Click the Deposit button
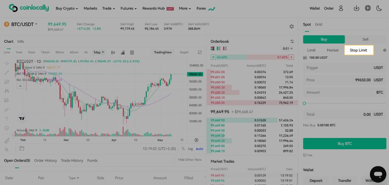This screenshot has width=389, height=185. [x=316, y=181]
